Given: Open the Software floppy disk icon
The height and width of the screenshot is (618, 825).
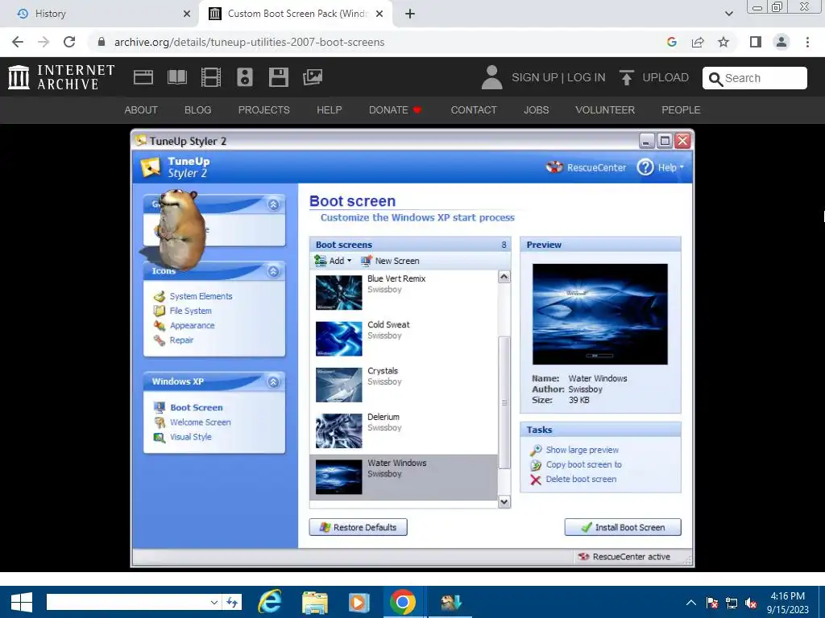Looking at the screenshot, I should tap(278, 77).
